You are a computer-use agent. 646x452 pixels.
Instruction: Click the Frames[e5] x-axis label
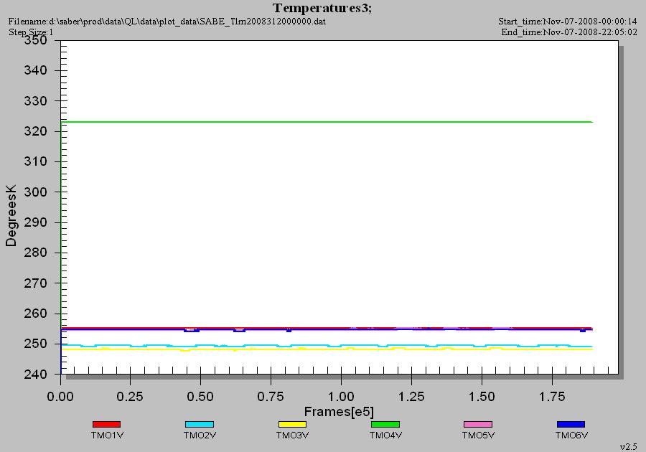click(339, 411)
